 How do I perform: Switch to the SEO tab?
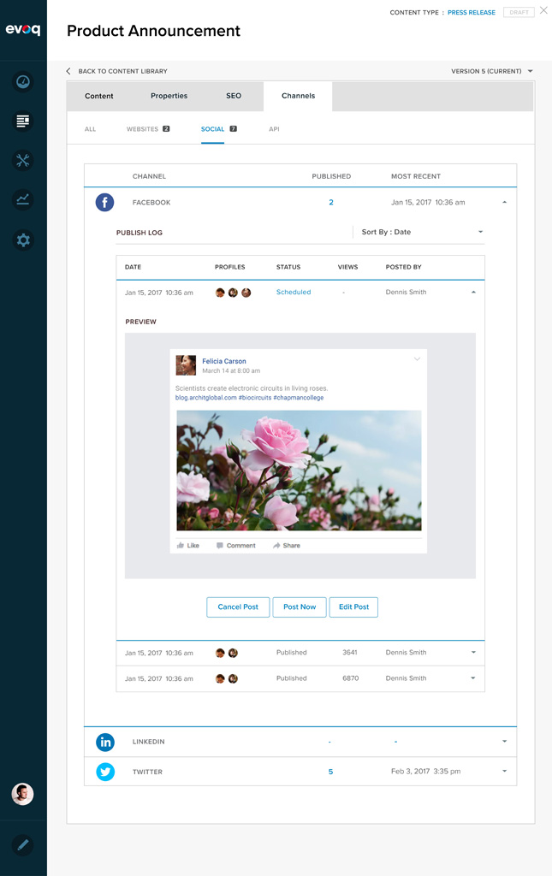(234, 96)
